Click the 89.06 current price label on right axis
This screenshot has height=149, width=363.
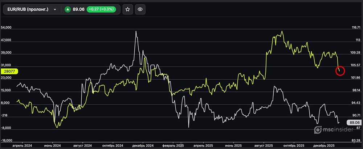coord(354,123)
